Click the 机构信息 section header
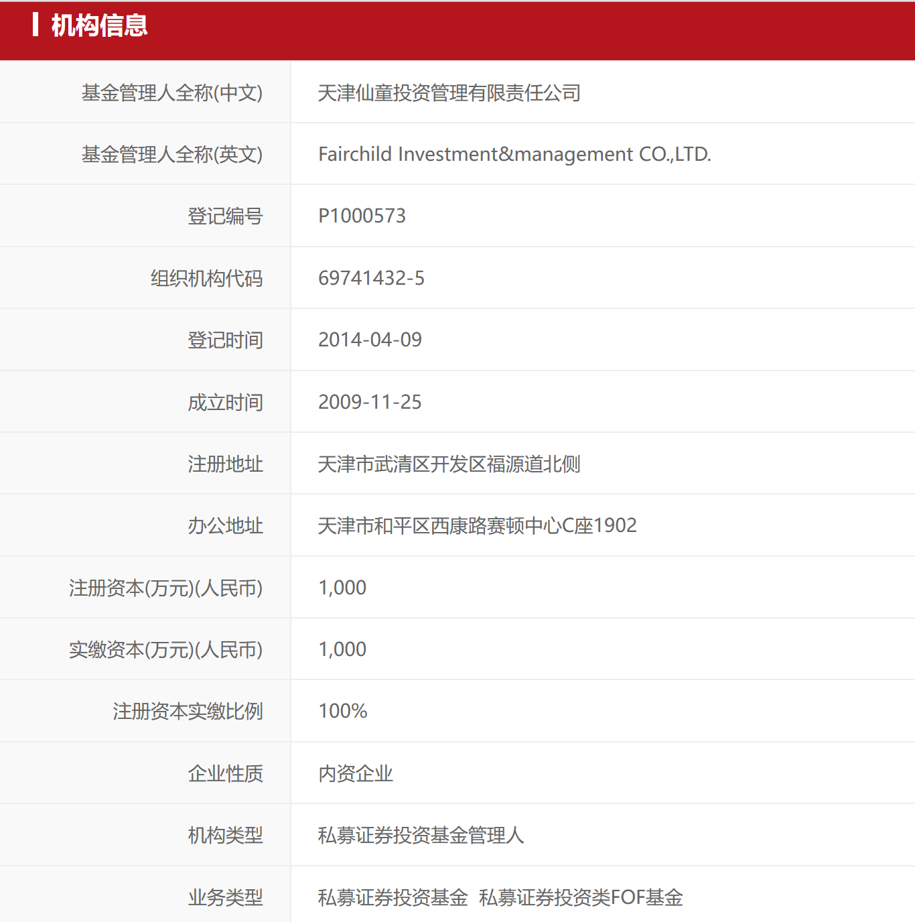 (x=99, y=25)
